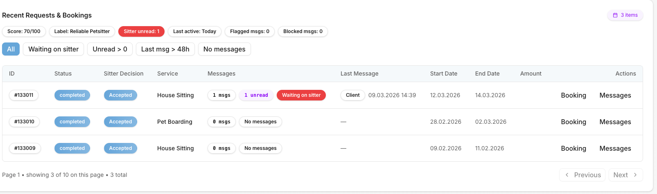
Task: Apply the Unread > 0 filter
Action: coord(110,49)
